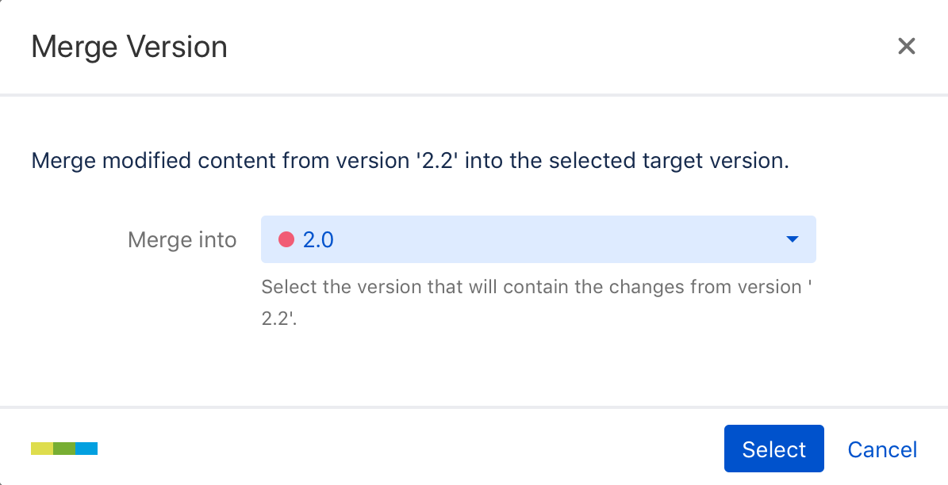
Task: Click the red status dot beside 2.0
Action: [286, 239]
